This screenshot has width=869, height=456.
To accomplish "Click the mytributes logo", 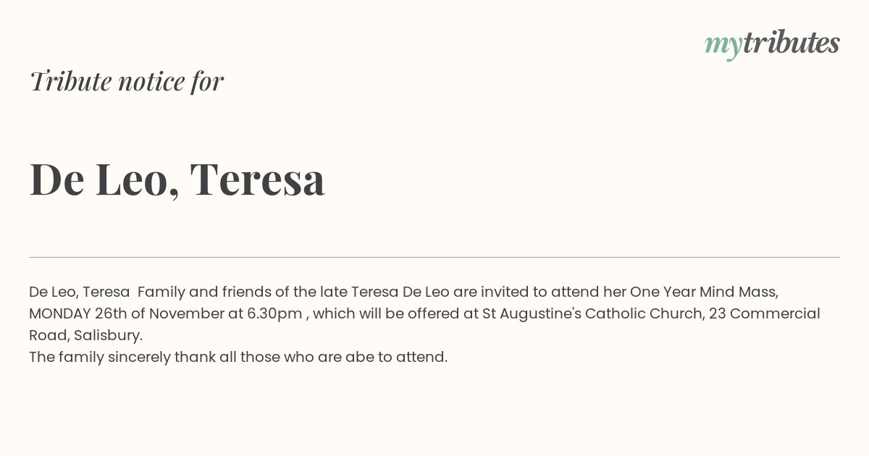I will (772, 44).
